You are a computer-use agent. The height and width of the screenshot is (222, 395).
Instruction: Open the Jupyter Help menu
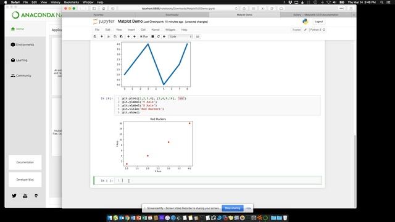coord(184,30)
